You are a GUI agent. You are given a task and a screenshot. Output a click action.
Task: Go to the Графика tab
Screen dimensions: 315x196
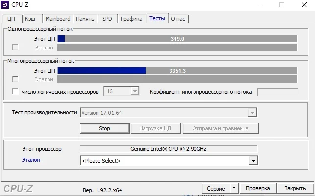coord(132,19)
